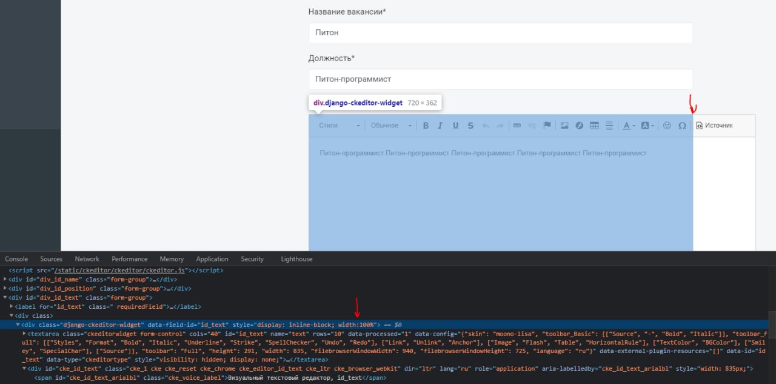Viewport: 776px width, 384px height.
Task: Click the text color 'A' icon
Action: 628,126
